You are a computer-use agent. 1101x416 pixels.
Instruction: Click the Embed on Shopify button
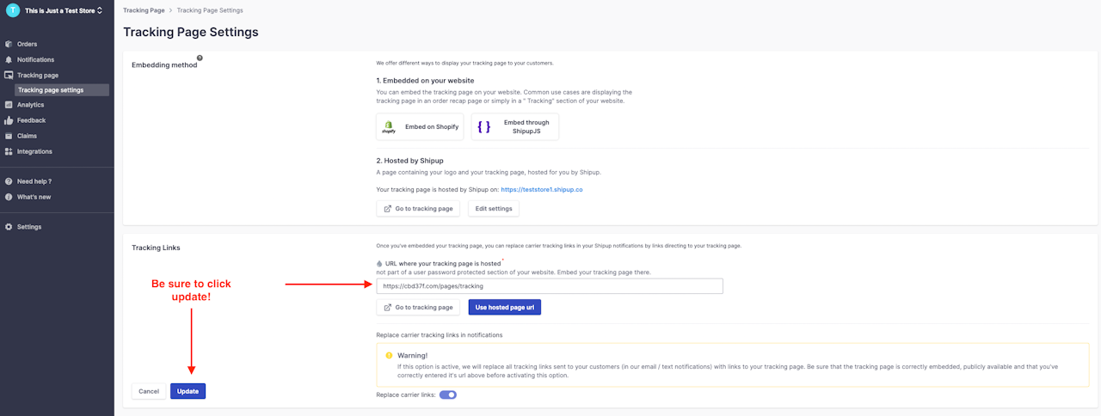(420, 126)
